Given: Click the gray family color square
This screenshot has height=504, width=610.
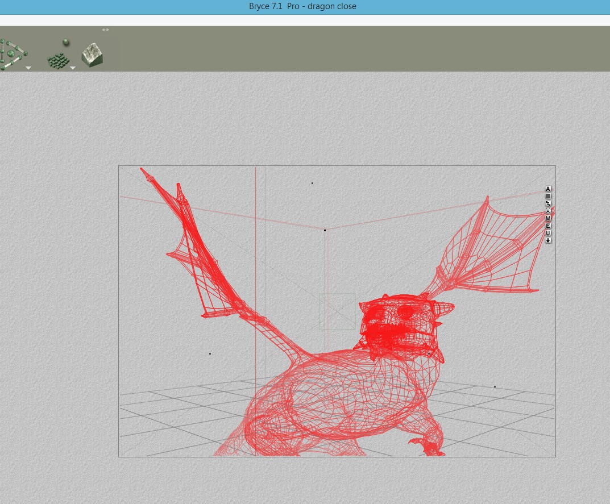Looking at the screenshot, I should 548,196.
